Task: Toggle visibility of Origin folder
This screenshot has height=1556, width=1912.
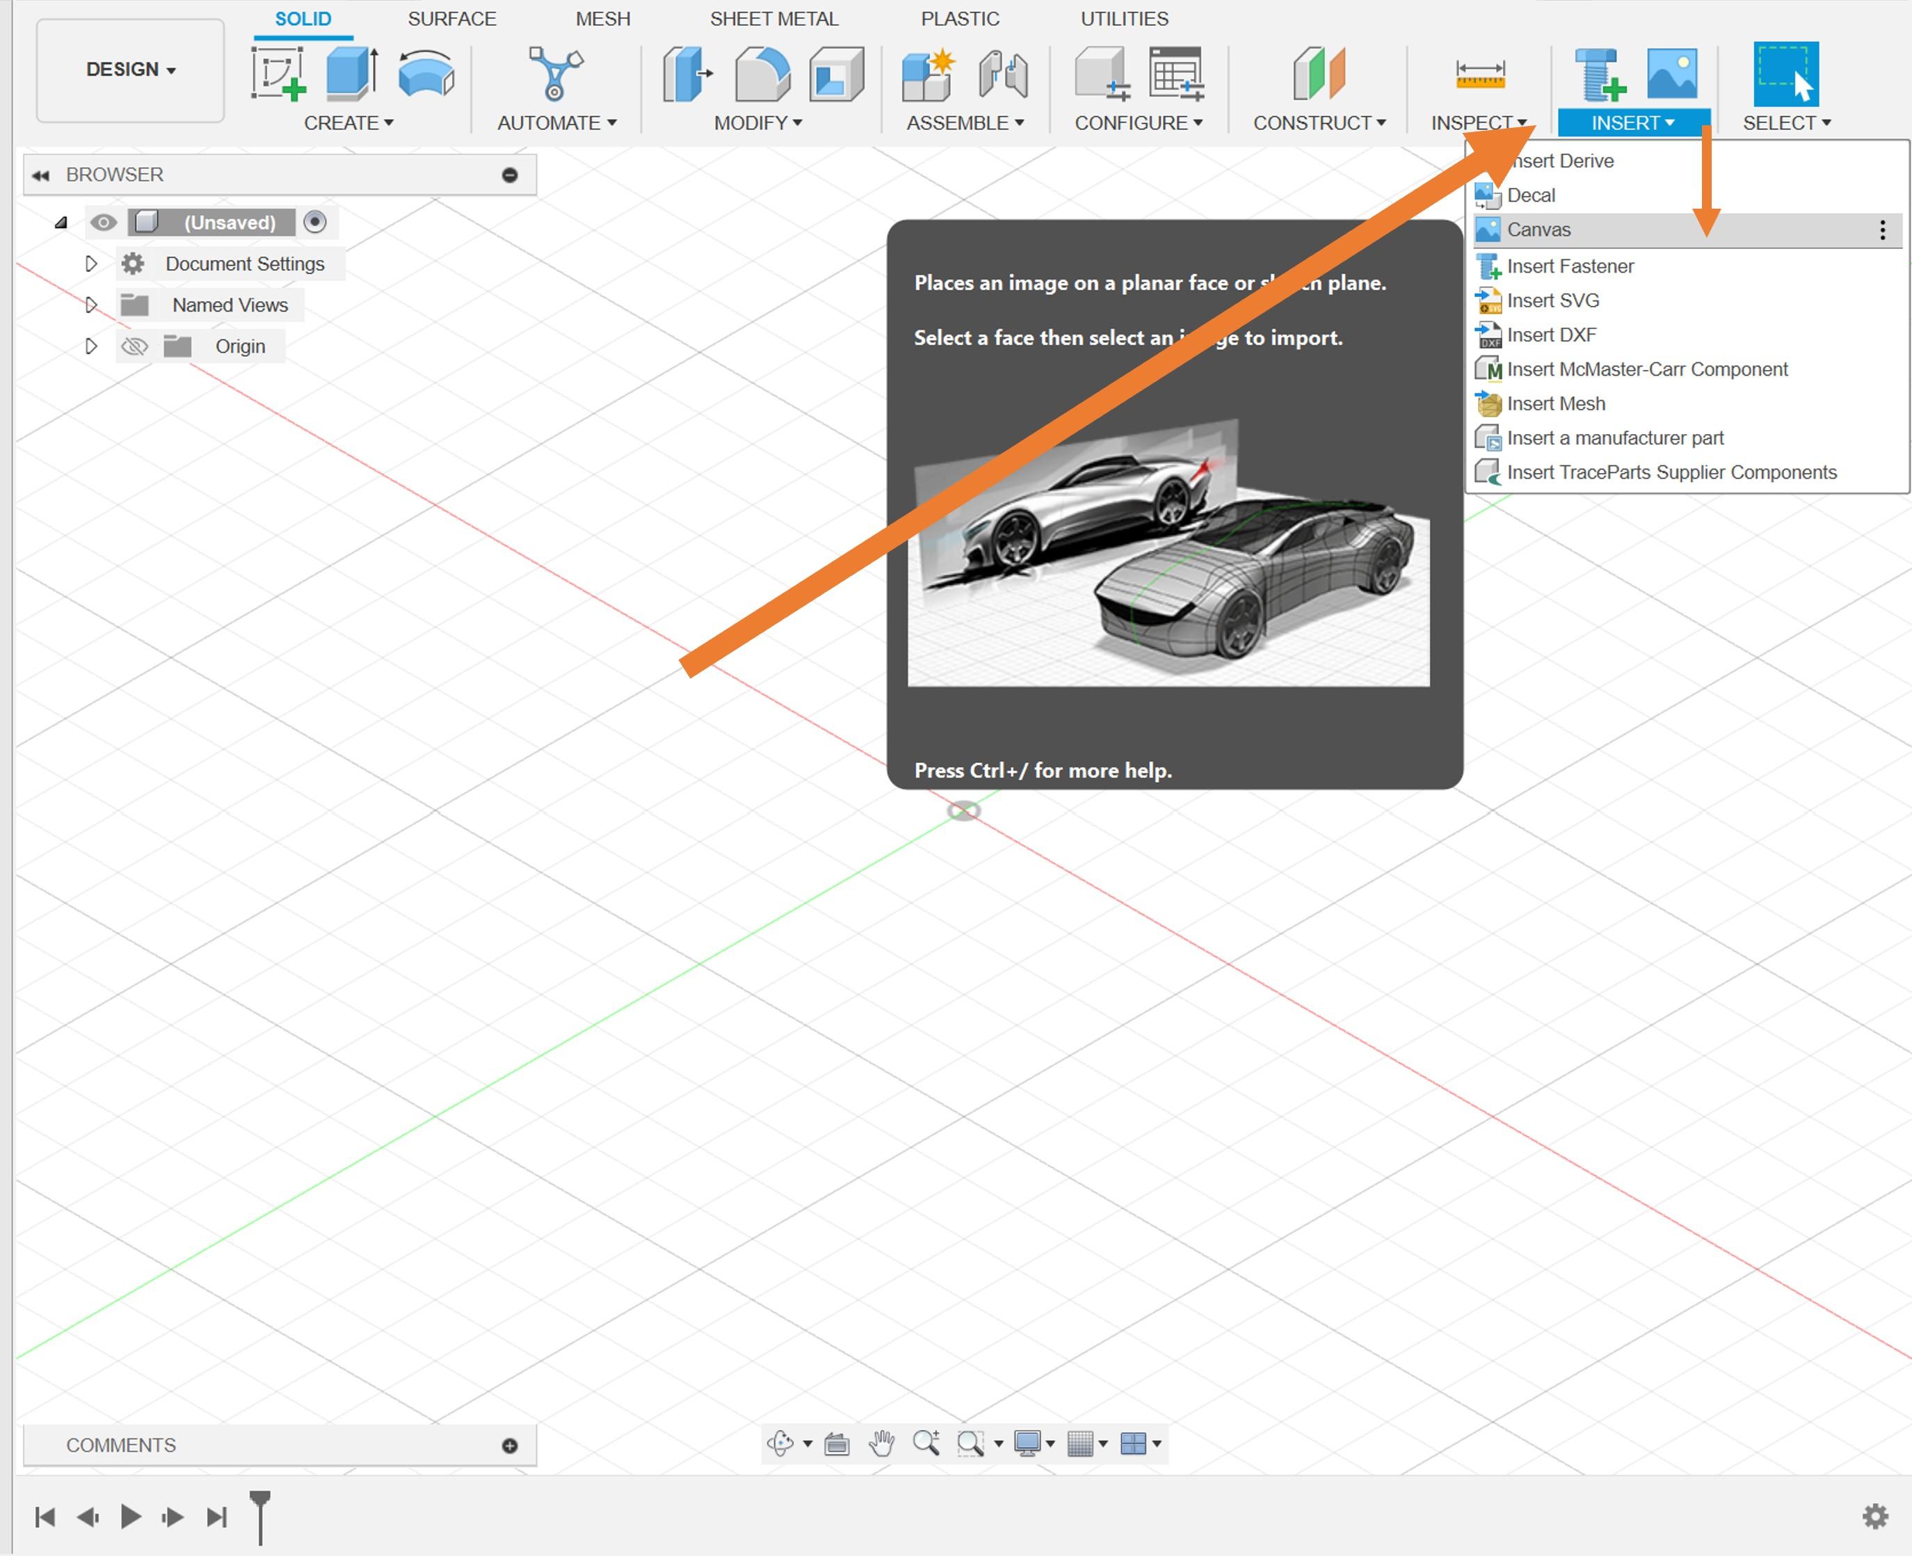Action: (134, 346)
